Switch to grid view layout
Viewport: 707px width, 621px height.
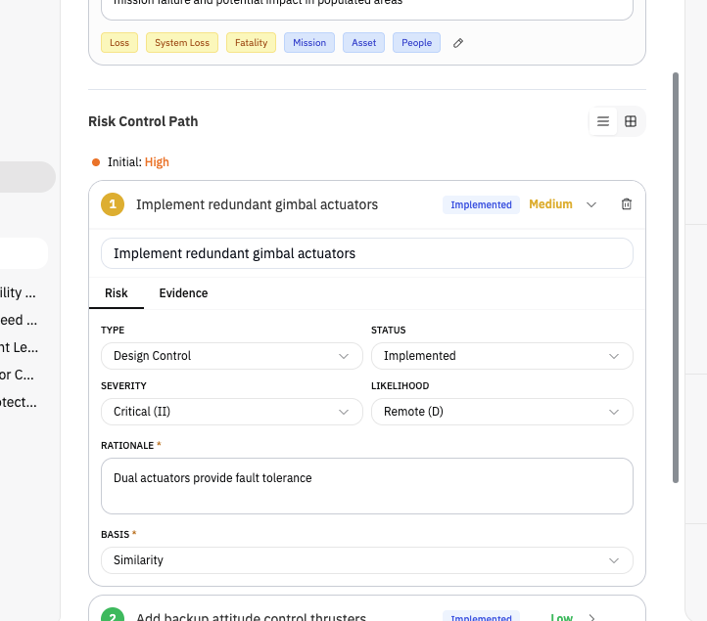click(631, 121)
